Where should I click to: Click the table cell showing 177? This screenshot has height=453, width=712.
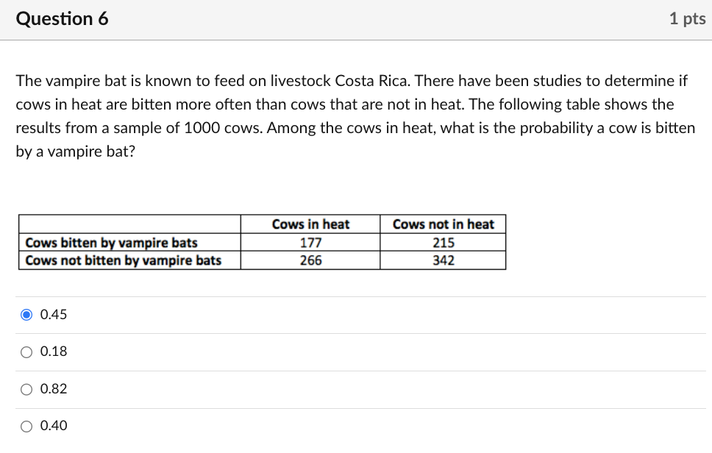pyautogui.click(x=310, y=243)
